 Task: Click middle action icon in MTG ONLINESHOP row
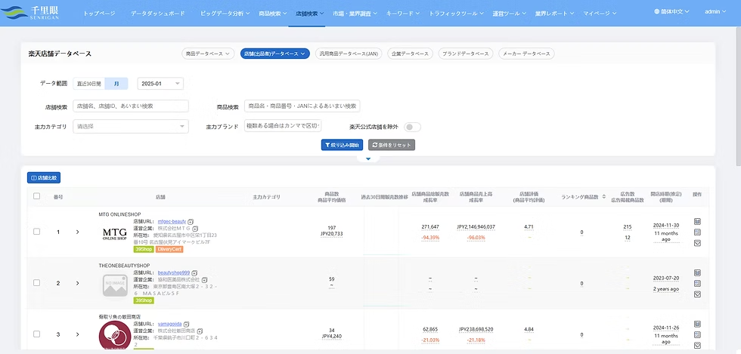point(697,232)
